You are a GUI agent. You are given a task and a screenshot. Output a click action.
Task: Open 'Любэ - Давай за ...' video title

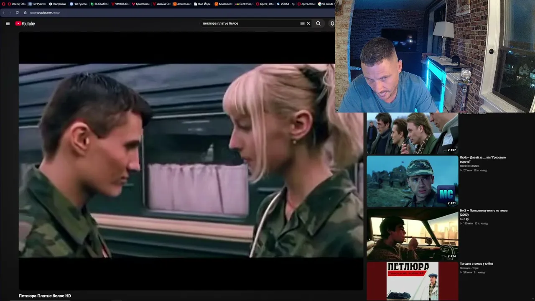[483, 159]
